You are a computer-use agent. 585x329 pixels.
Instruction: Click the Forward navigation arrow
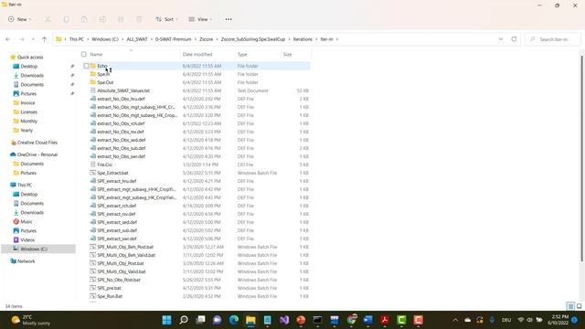click(x=22, y=39)
